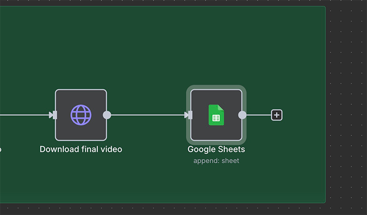Click the "Google Sheets" node title text
The image size is (367, 215).
(x=216, y=149)
